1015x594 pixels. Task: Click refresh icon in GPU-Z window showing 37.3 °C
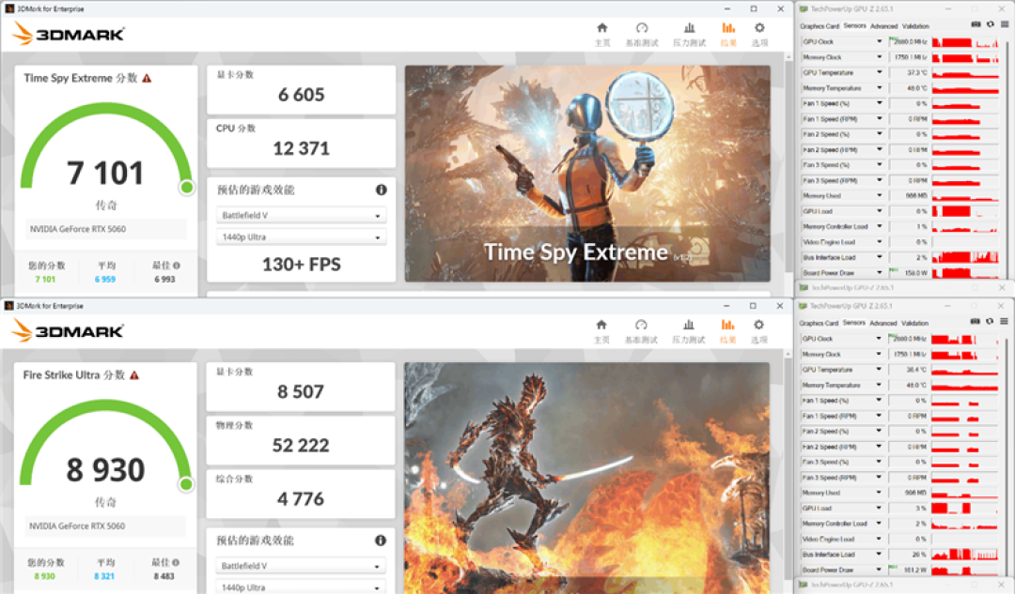(x=991, y=24)
